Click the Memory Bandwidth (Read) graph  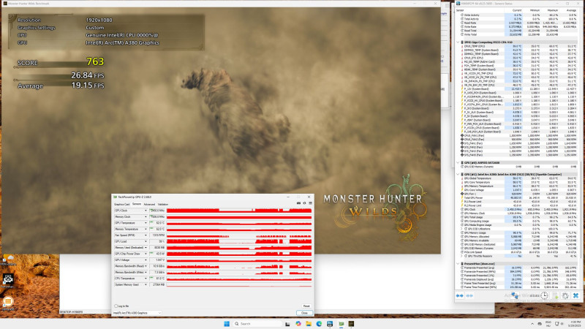[239, 266]
